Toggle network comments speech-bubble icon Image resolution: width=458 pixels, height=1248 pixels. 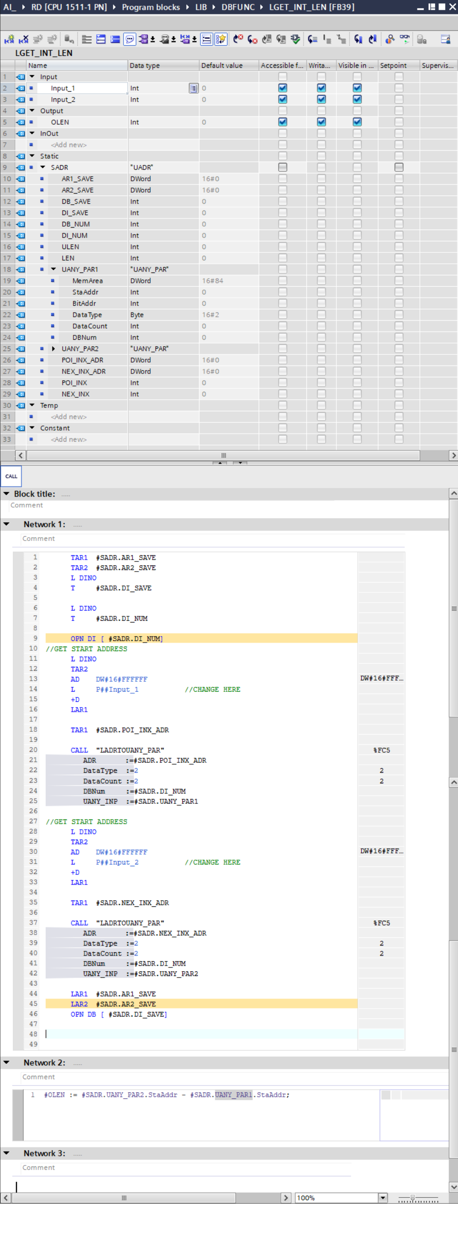129,39
